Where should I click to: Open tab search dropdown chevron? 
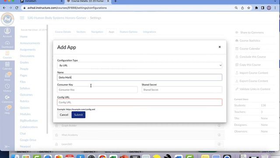pyautogui.click(x=275, y=1)
